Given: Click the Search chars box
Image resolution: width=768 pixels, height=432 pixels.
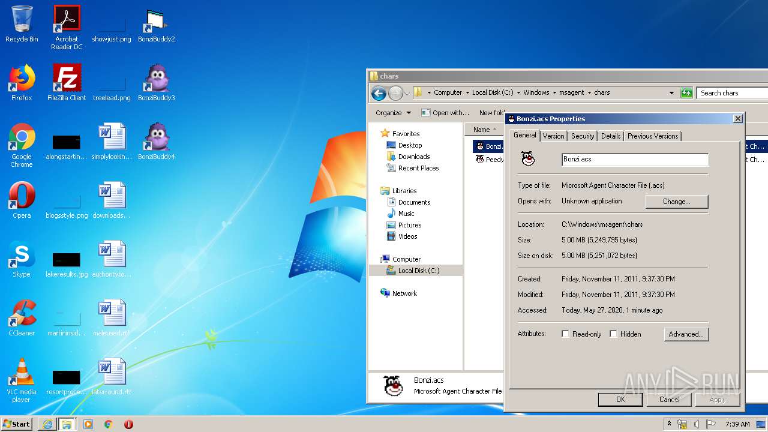Looking at the screenshot, I should click(733, 93).
